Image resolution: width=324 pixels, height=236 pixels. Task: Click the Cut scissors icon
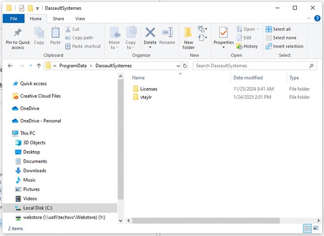[x=68, y=29]
